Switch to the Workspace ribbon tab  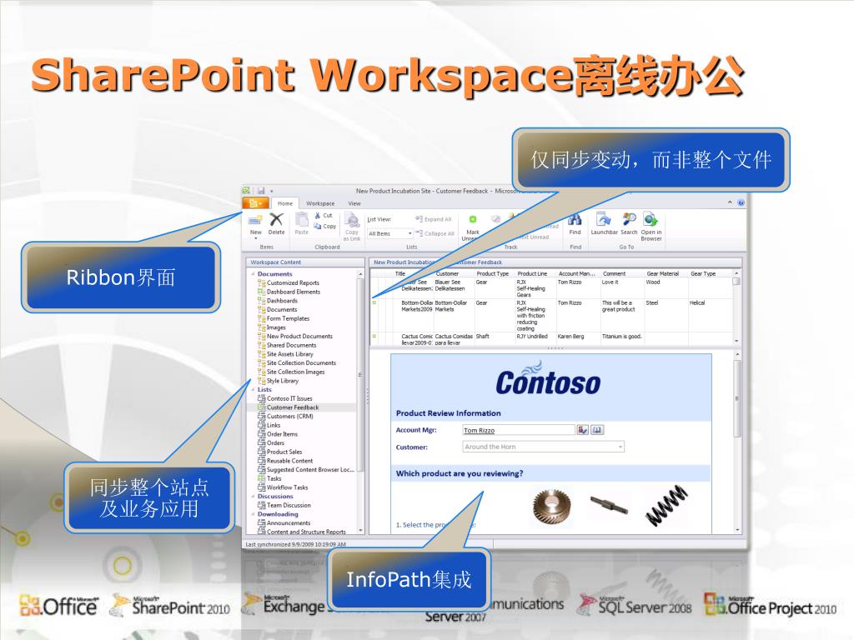pos(320,203)
